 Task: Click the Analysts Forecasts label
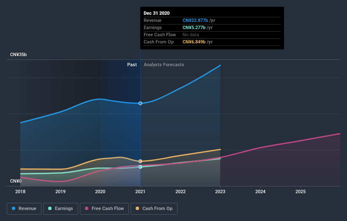pos(164,65)
